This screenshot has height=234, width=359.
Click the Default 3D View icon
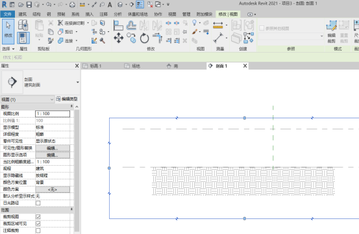[120, 5]
